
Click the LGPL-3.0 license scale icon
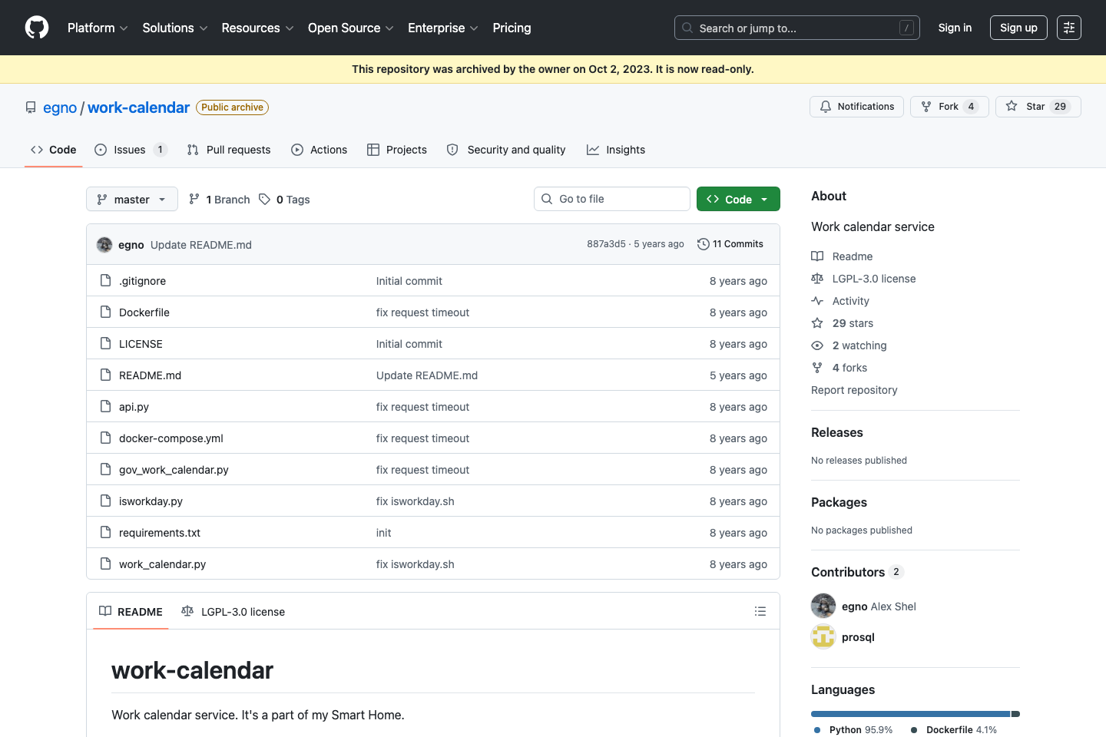coord(817,278)
